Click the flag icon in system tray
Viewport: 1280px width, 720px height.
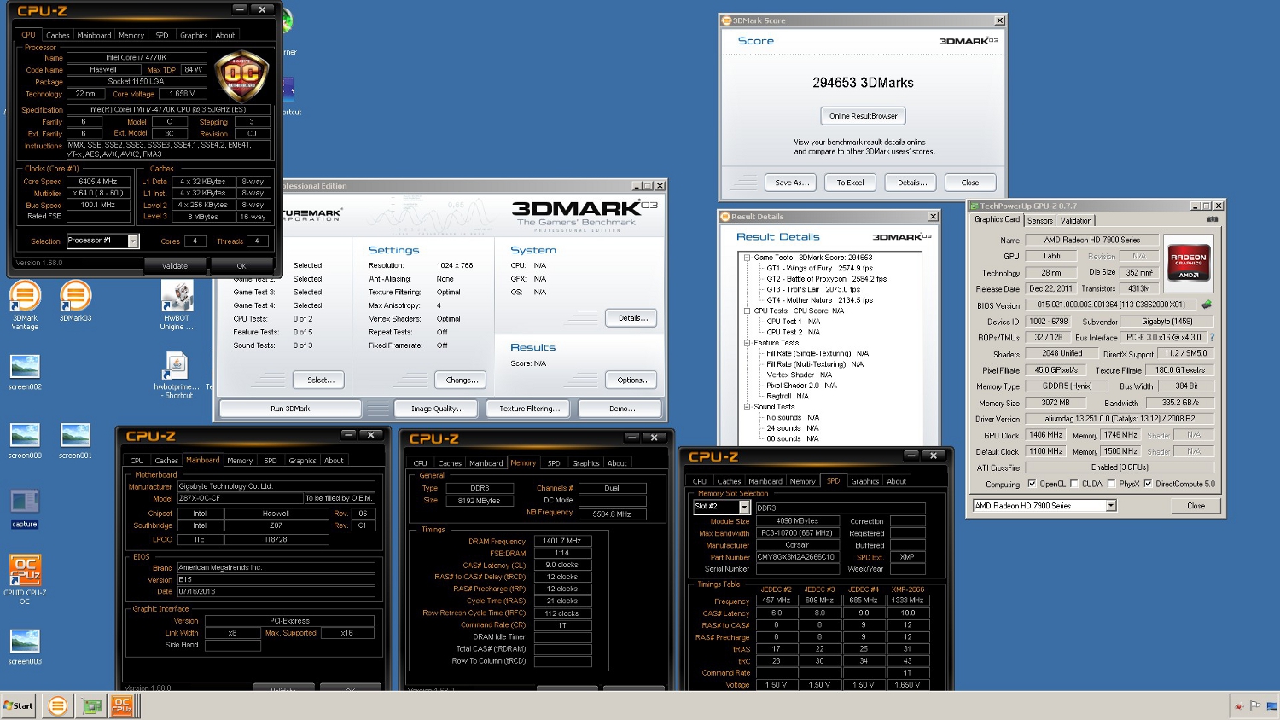tap(1255, 705)
